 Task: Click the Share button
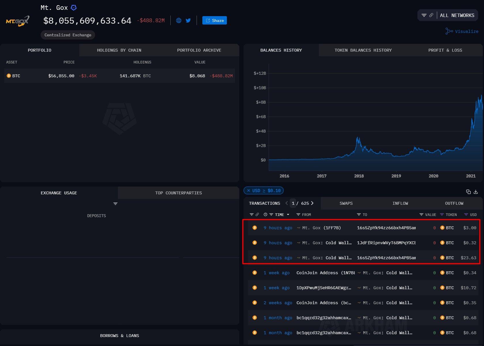pos(214,20)
